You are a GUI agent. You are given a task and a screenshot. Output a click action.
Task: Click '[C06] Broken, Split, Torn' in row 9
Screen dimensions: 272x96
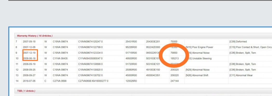(x=242, y=53)
